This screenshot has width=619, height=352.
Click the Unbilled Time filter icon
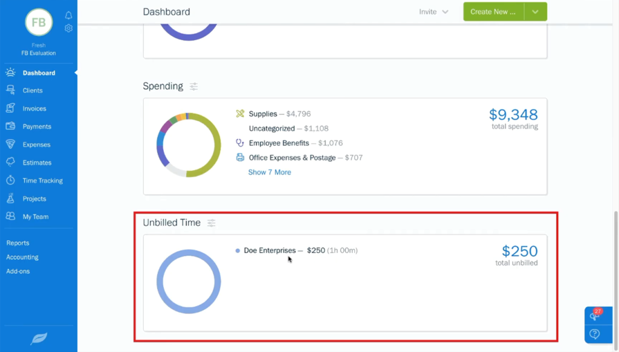[211, 223]
